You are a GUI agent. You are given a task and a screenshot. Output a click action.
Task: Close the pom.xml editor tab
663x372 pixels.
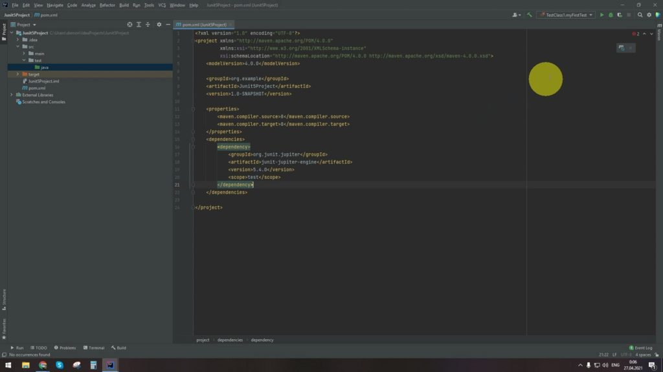(230, 25)
